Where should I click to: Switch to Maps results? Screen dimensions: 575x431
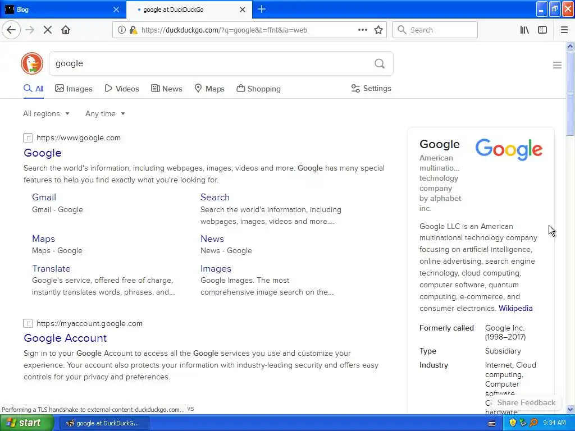pos(209,88)
